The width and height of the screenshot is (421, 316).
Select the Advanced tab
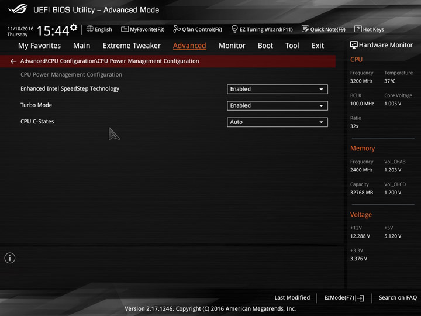[x=189, y=46]
